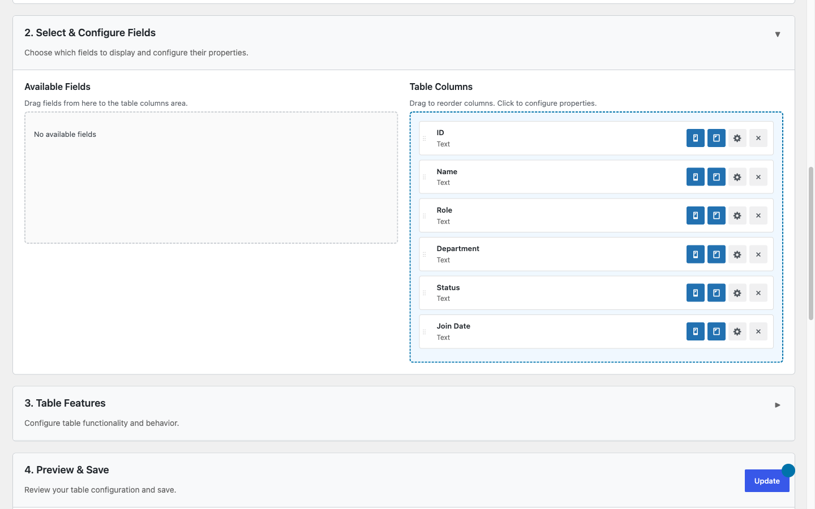
Task: Open settings gear for ID column
Action: 737,138
